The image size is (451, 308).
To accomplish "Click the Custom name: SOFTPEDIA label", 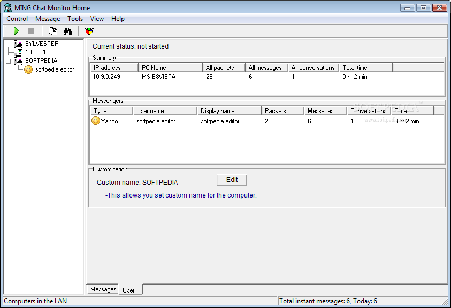I will 137,182.
